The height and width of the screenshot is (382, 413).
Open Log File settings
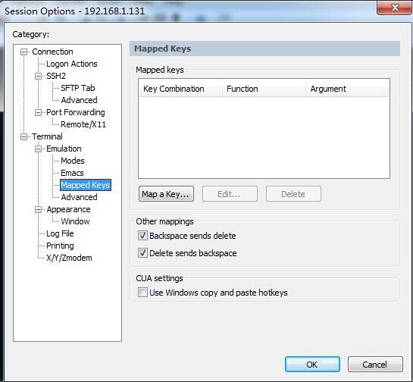[x=60, y=233]
